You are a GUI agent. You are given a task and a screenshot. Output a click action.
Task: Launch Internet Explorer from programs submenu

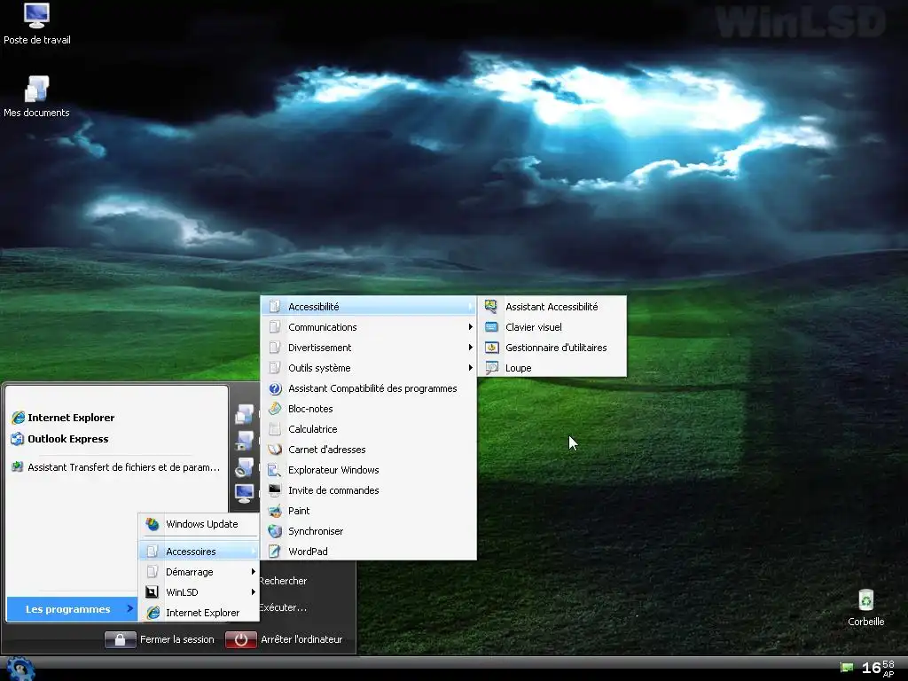(x=199, y=613)
